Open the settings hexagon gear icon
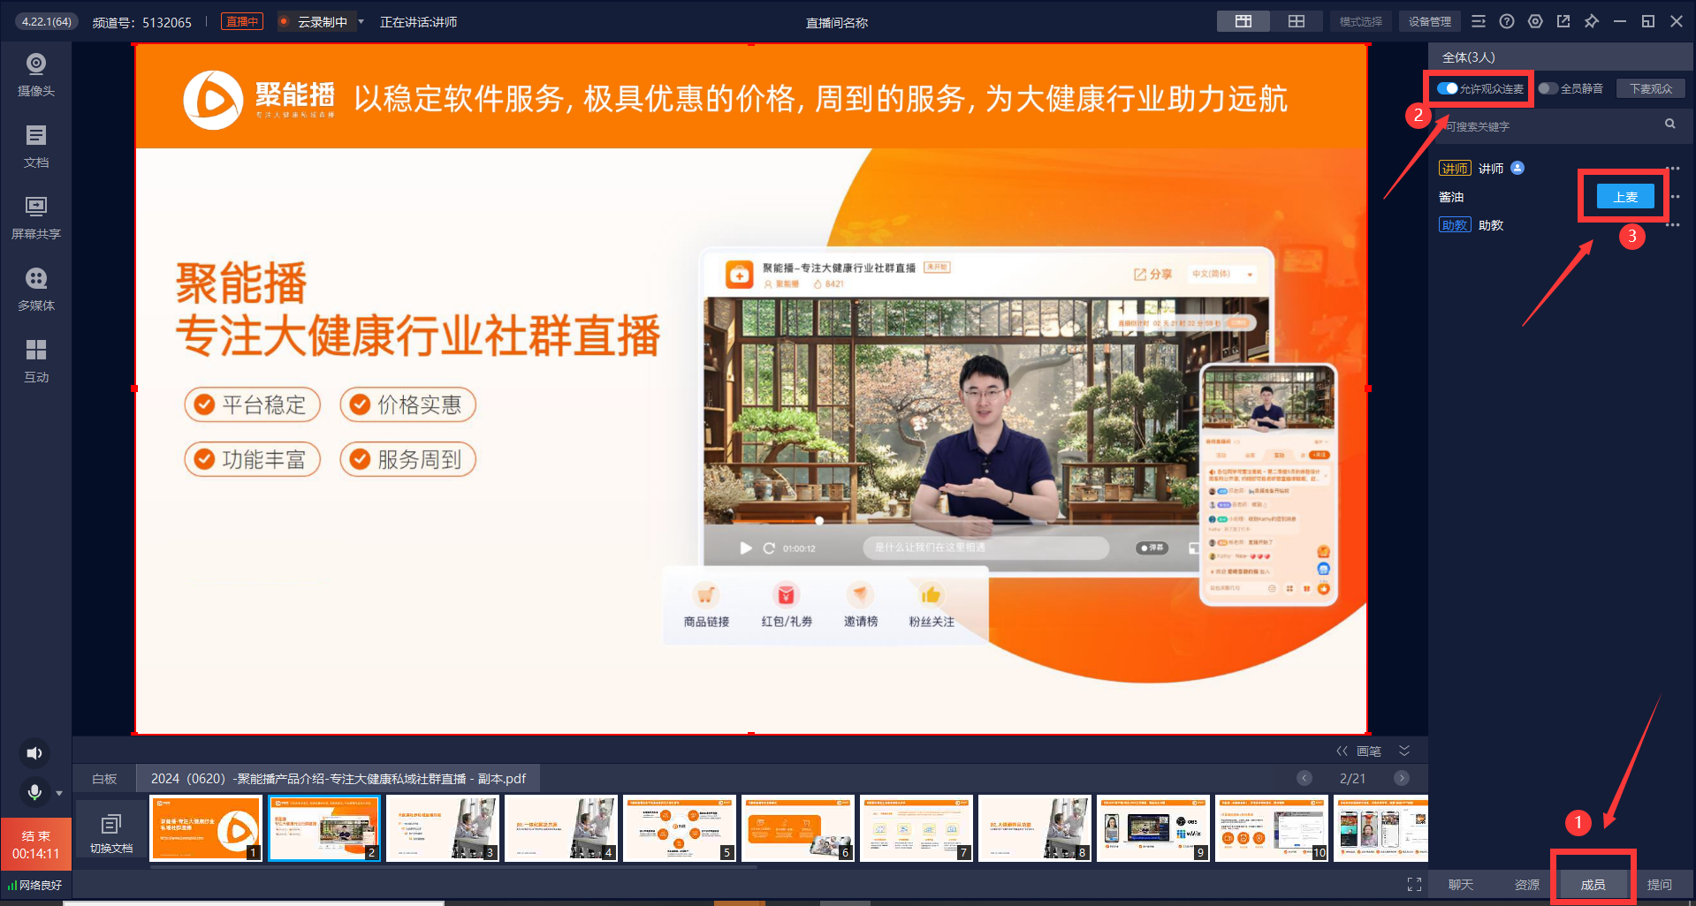Screen dimensions: 1696x906 click(1535, 21)
